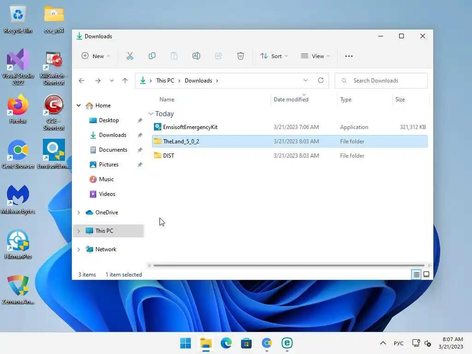Click the Paste clipboard icon in toolbar
The image size is (472, 354).
coord(174,56)
